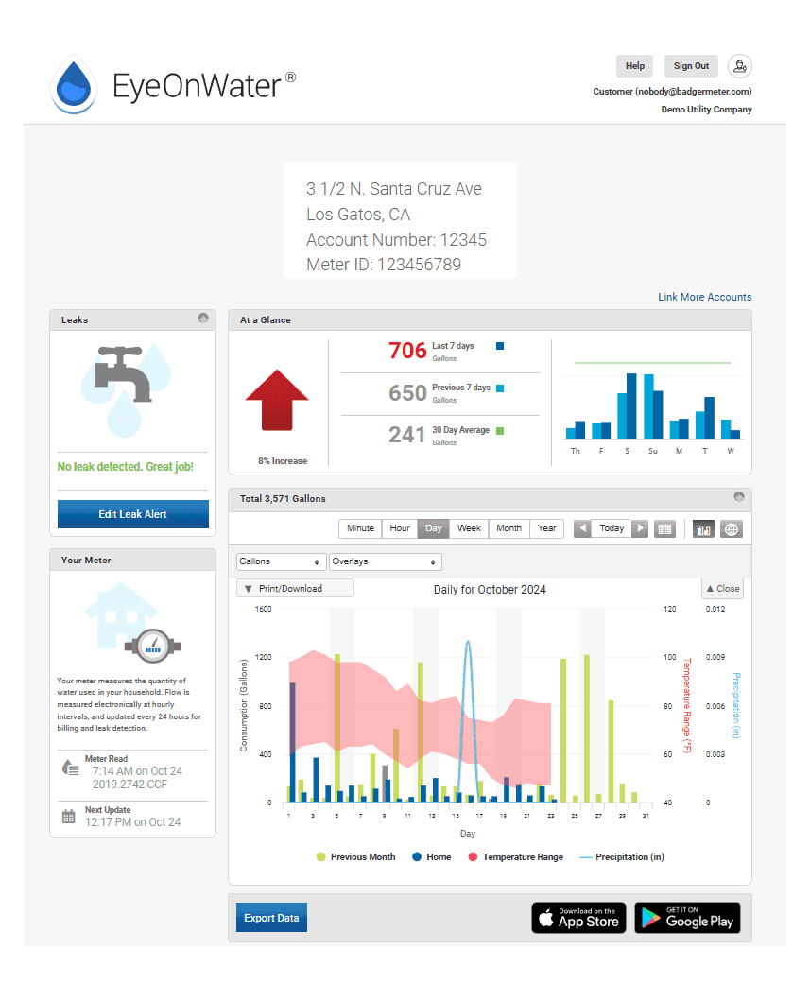The width and height of the screenshot is (810, 1001).
Task: Select the Year time range tab
Action: coord(546,528)
